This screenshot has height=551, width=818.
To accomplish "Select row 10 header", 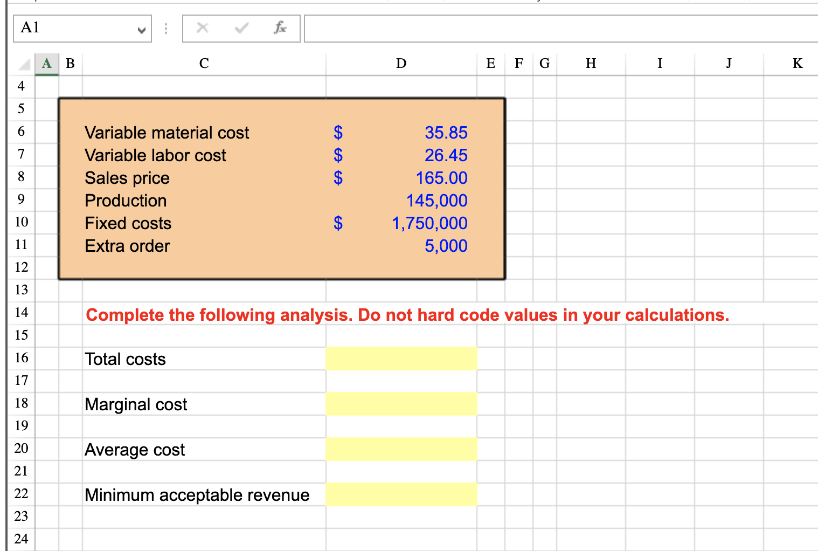I will click(21, 222).
